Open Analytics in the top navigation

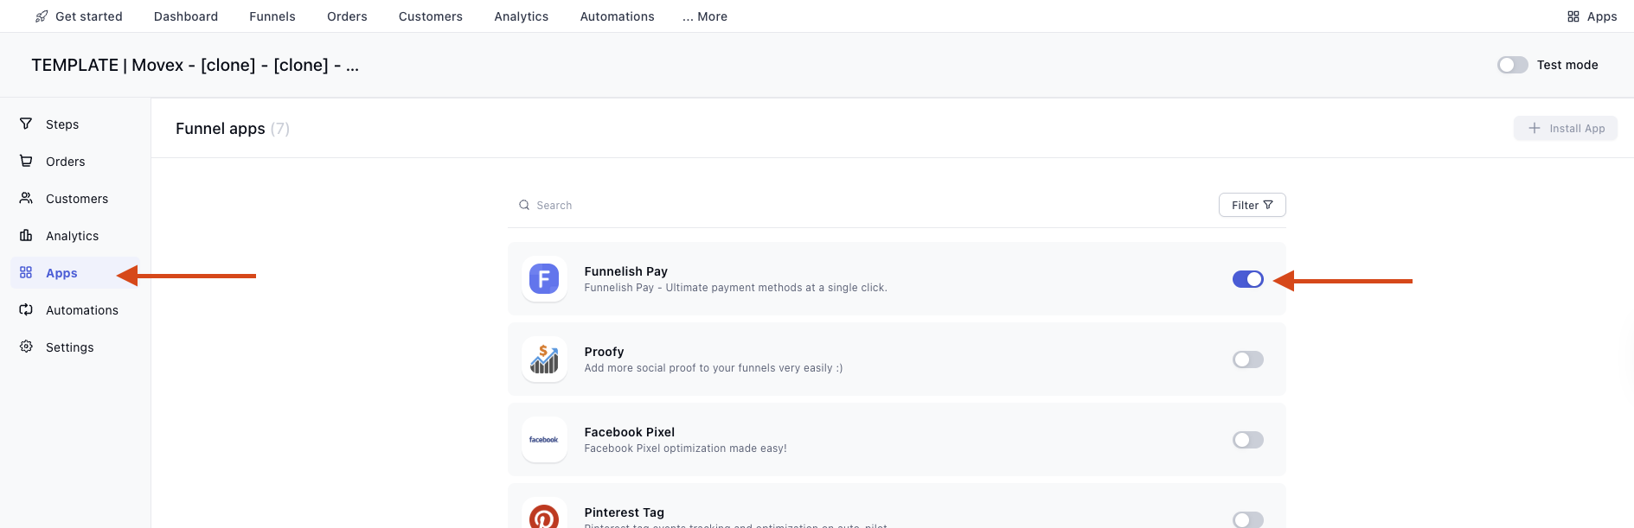click(x=521, y=16)
